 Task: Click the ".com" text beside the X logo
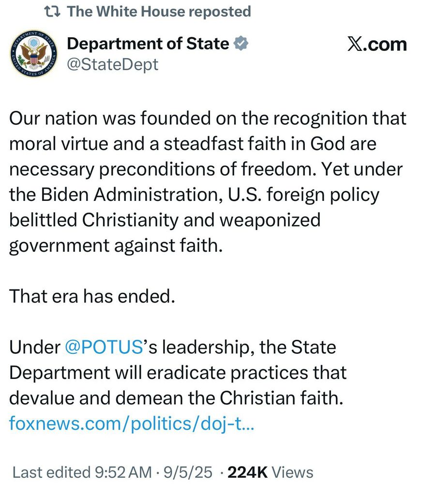pos(385,45)
